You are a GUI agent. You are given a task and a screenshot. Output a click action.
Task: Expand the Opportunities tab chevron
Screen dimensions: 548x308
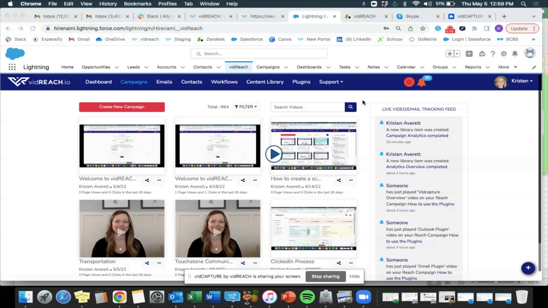pos(117,67)
